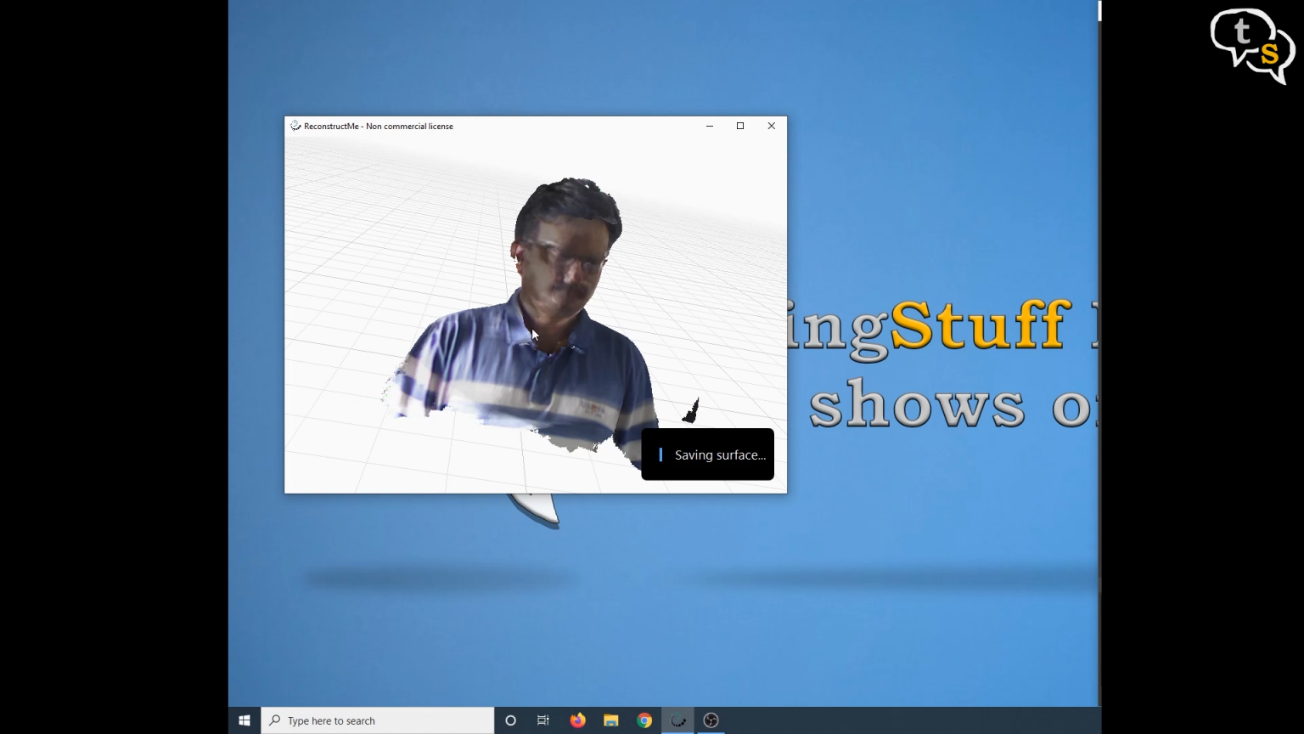This screenshot has height=734, width=1304.
Task: Open OBS Studio from the taskbar
Action: (711, 720)
